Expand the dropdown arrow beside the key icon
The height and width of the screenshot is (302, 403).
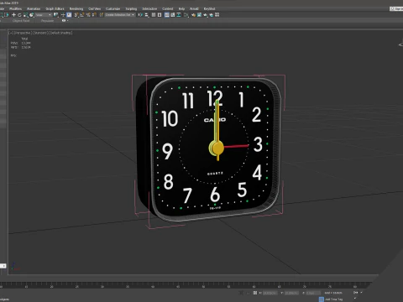tap(362, 293)
